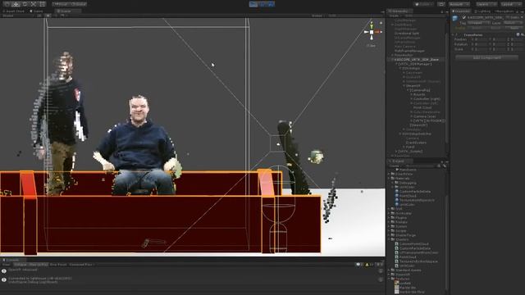This screenshot has height=295, width=525.
Task: Select the Rotate tool
Action: click(x=25, y=4)
